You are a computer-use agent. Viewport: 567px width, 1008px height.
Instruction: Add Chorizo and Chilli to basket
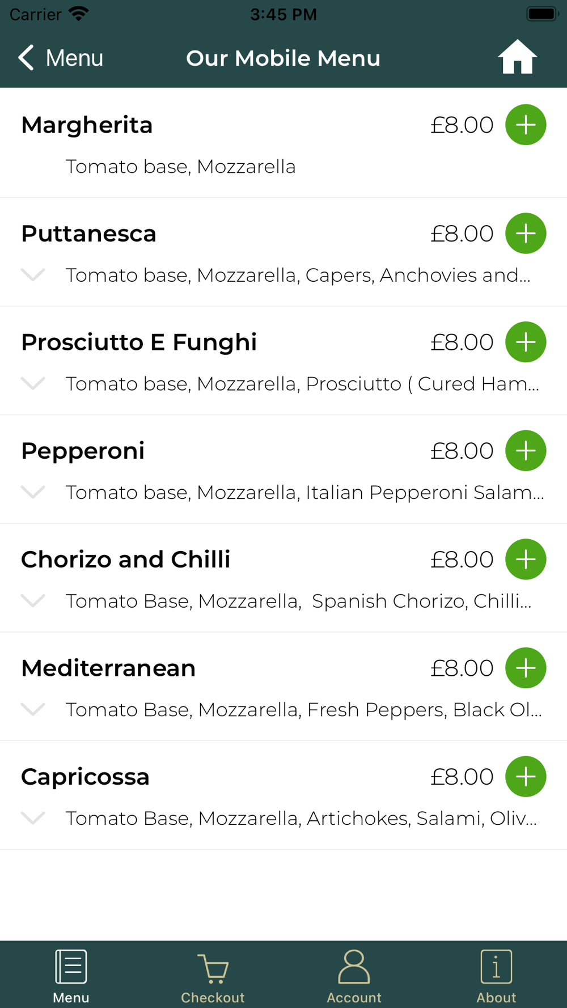click(x=526, y=560)
